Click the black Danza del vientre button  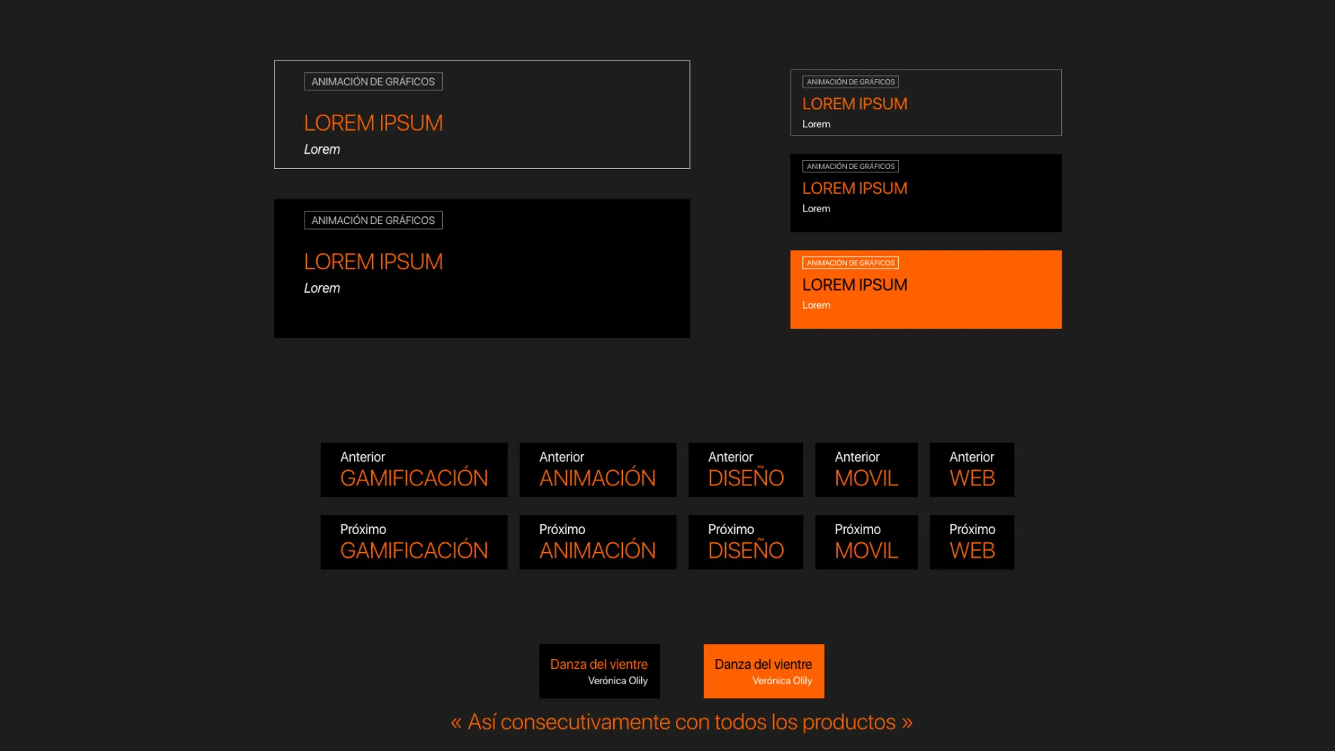coord(599,671)
